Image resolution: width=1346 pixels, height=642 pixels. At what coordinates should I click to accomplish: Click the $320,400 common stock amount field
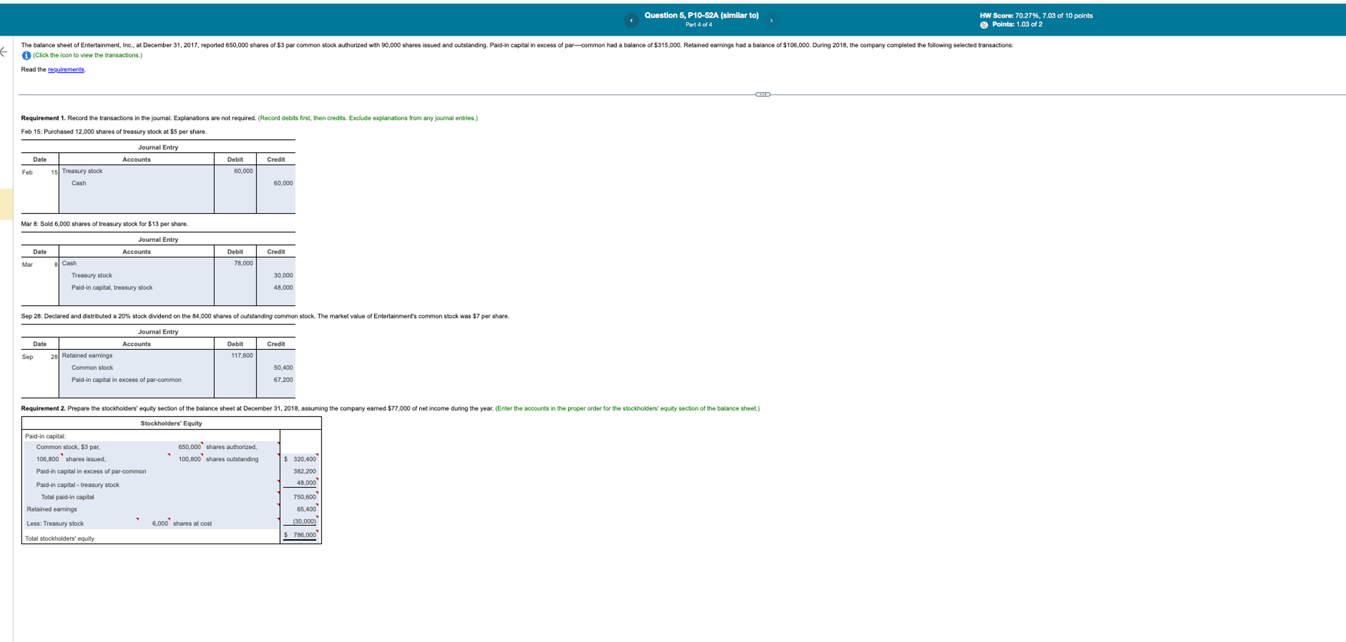pyautogui.click(x=301, y=458)
